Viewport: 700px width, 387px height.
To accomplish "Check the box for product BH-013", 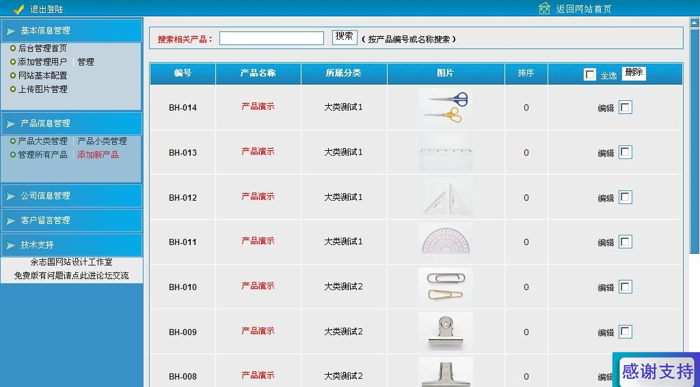I will click(625, 152).
